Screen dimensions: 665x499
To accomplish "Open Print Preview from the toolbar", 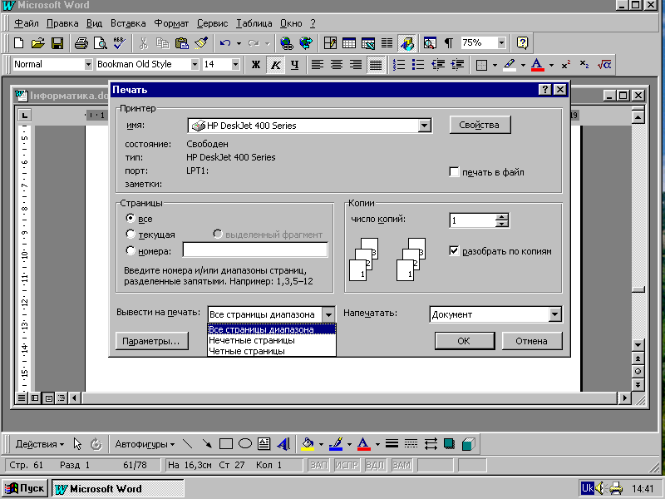I will [x=100, y=43].
